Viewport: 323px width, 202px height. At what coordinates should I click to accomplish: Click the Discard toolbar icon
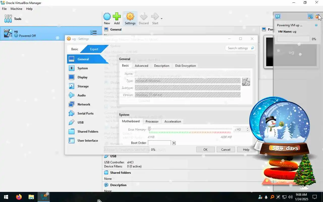[144, 19]
